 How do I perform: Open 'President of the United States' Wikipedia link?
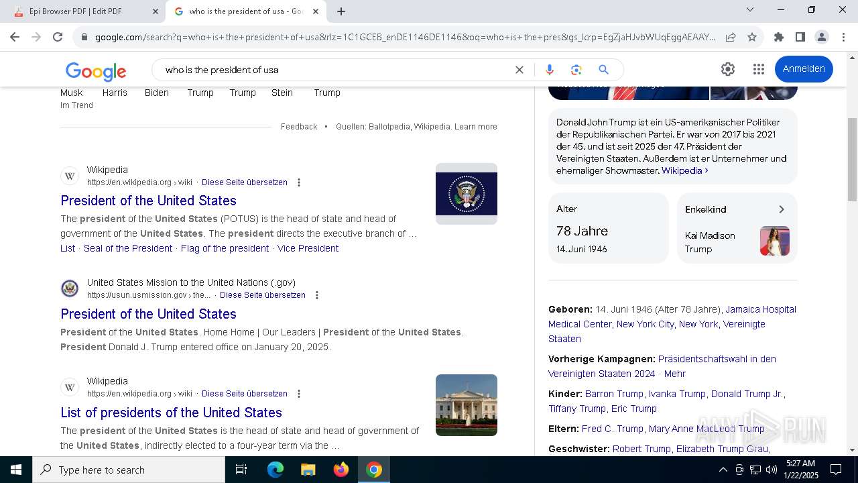(148, 201)
